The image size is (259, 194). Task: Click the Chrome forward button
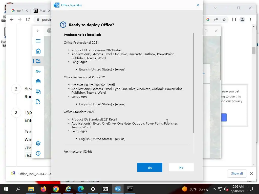pyautogui.click(x=20, y=19)
